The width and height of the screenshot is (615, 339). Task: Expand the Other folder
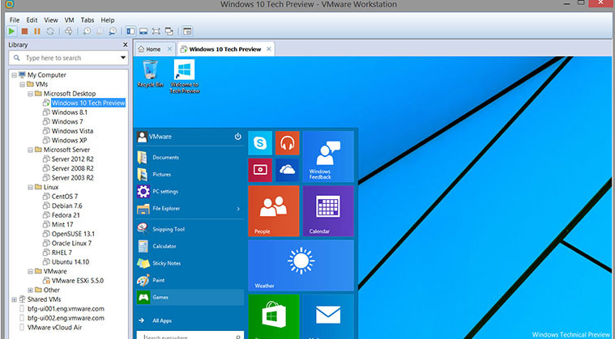click(x=31, y=290)
